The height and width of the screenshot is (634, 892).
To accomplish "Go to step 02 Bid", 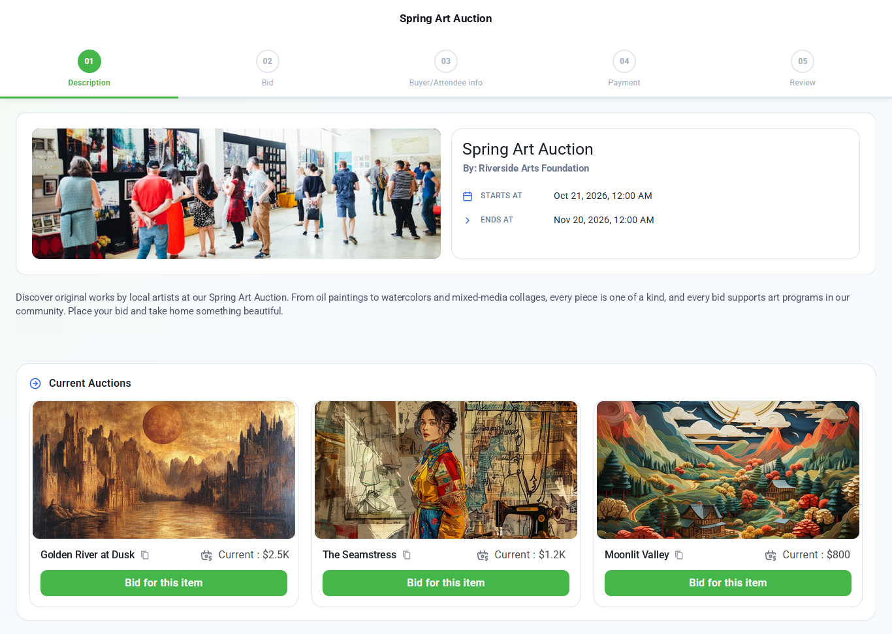I will click(268, 68).
